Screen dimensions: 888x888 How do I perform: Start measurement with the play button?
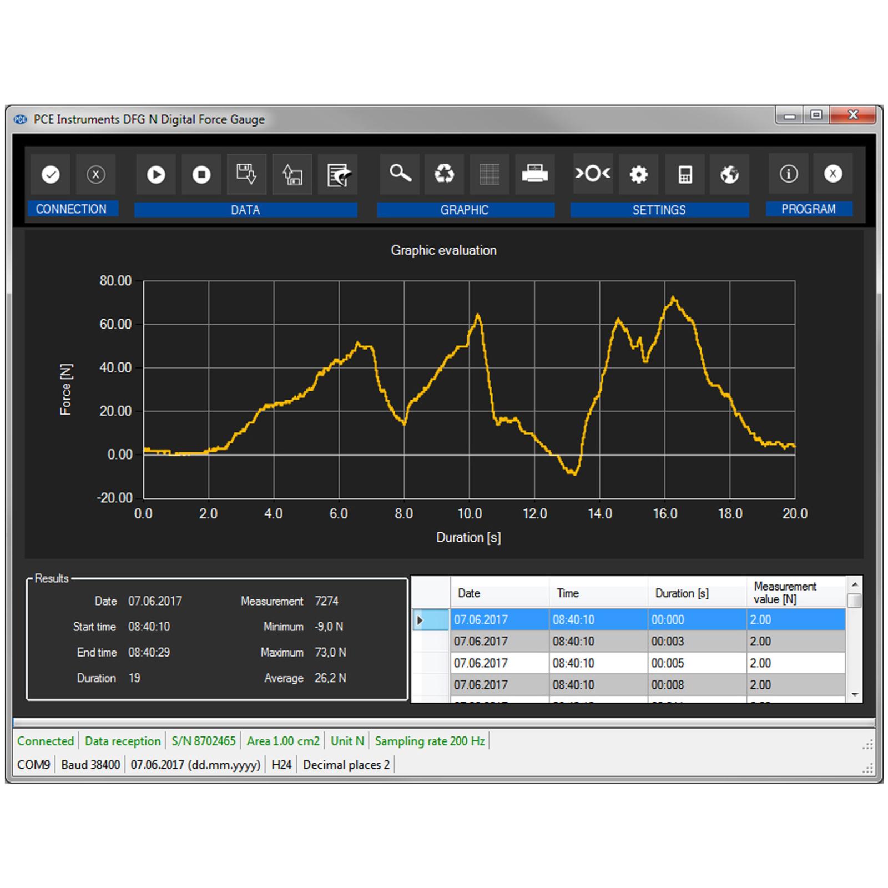[x=156, y=175]
